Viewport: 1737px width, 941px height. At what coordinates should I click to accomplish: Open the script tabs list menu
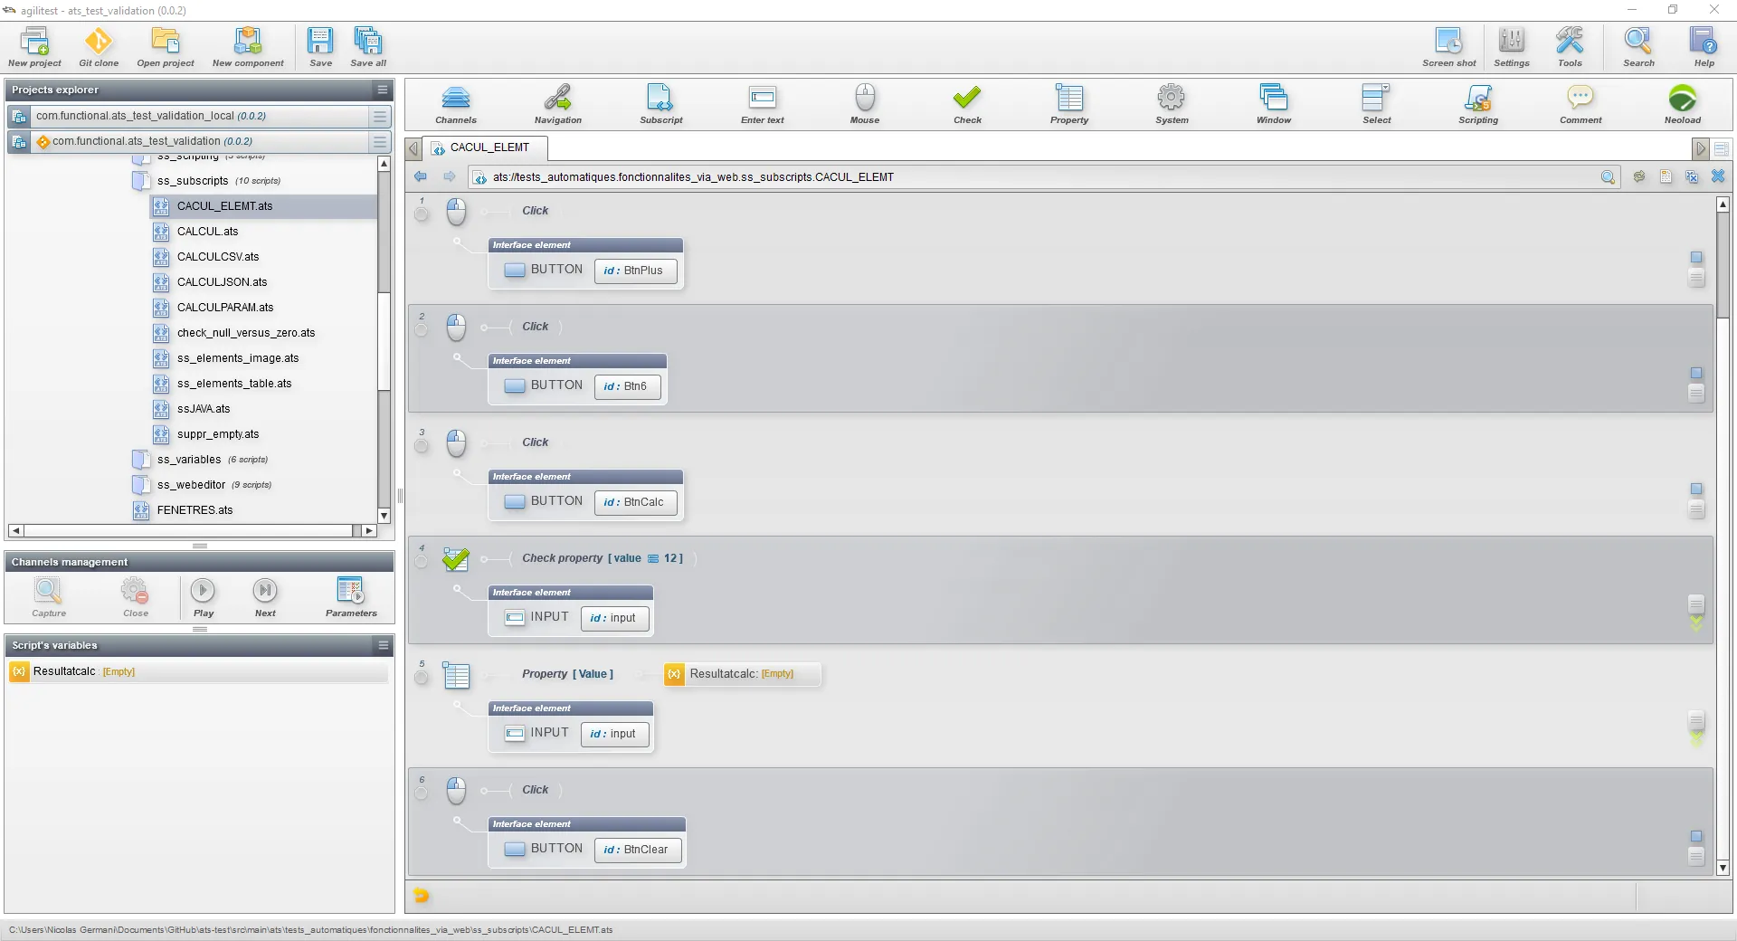click(x=1721, y=148)
